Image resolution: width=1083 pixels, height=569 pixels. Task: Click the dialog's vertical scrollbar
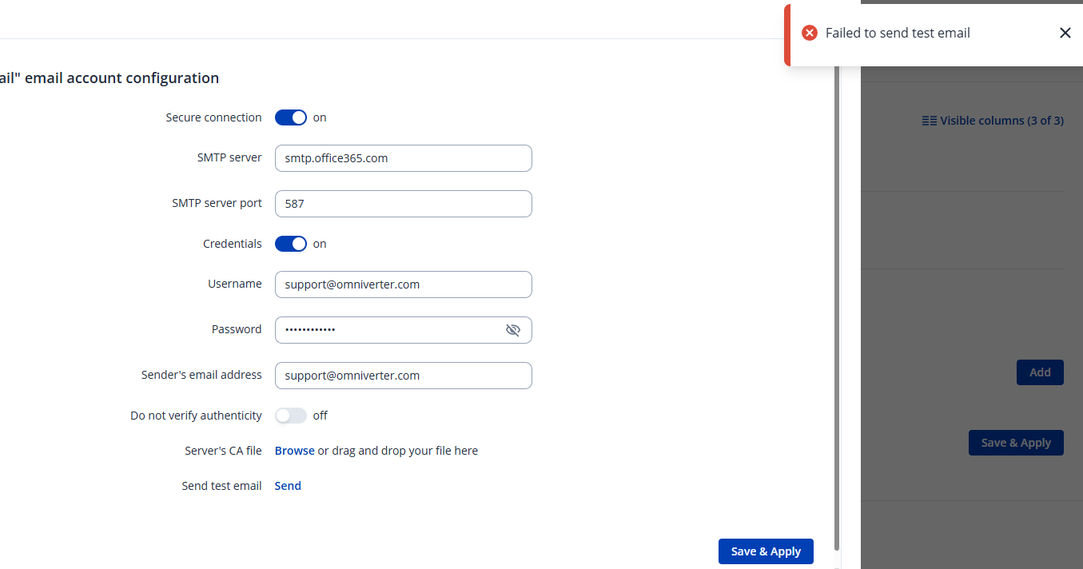[x=837, y=304]
